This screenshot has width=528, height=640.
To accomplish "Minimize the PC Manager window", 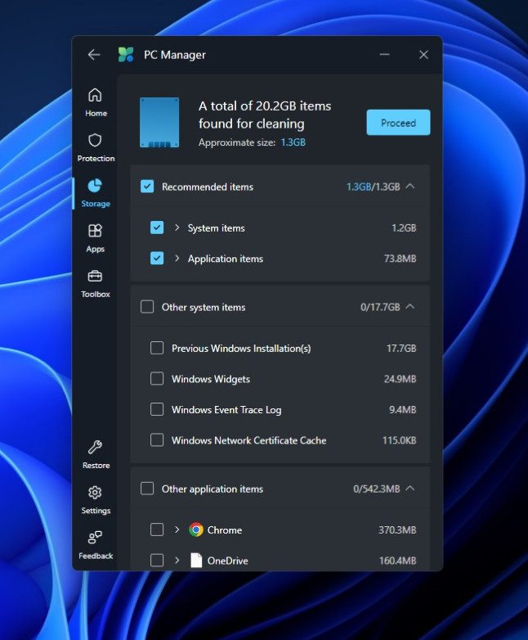I will (x=384, y=54).
